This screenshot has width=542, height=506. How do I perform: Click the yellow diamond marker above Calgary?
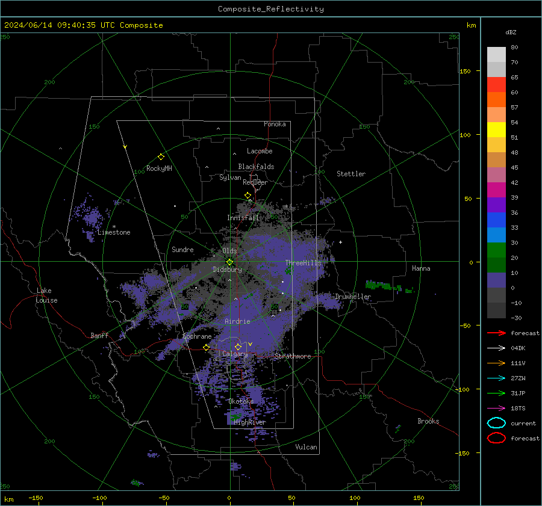click(238, 347)
